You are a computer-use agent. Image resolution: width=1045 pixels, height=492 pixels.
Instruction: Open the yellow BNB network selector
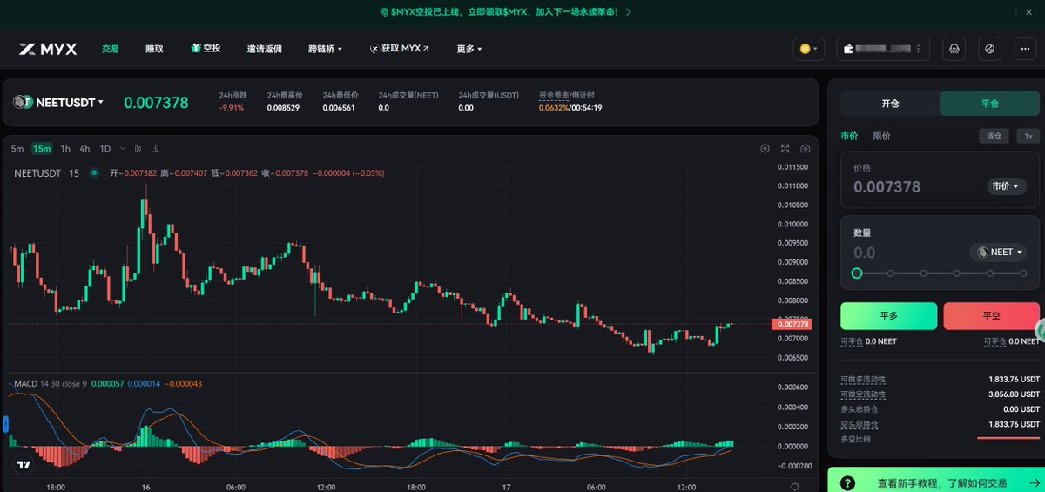[x=809, y=49]
